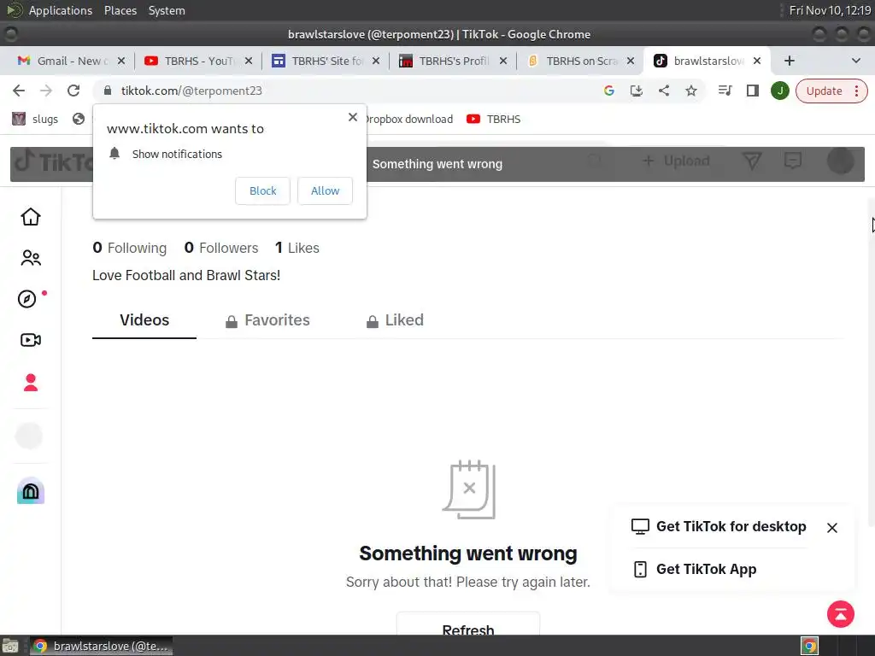Click show desktop icon in bottom panel
The image size is (875, 656).
pos(10,646)
